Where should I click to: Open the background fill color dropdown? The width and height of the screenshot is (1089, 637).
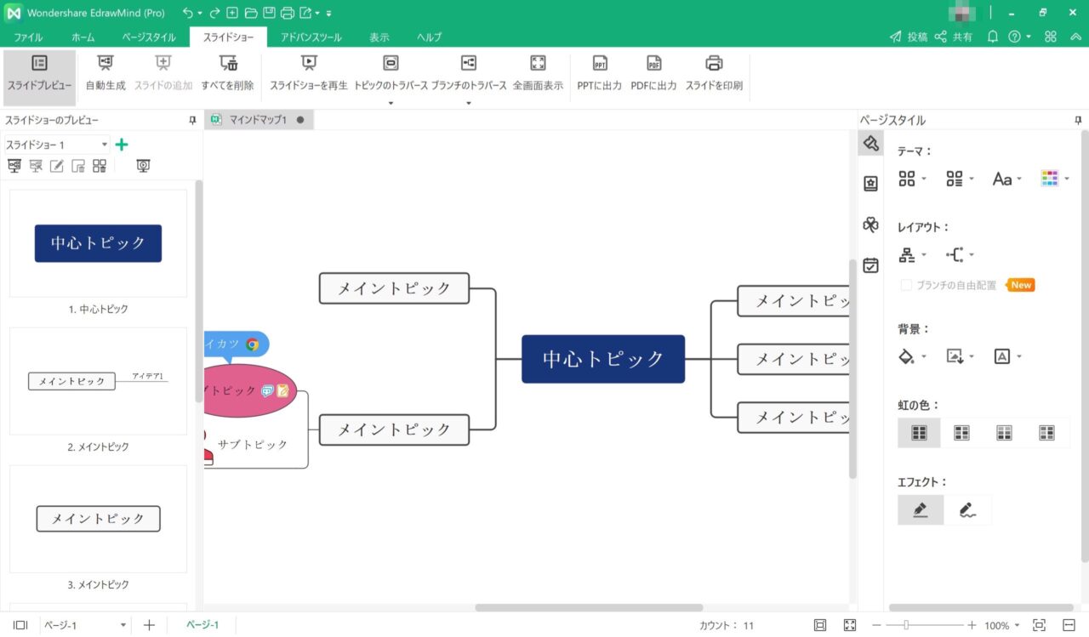click(912, 357)
